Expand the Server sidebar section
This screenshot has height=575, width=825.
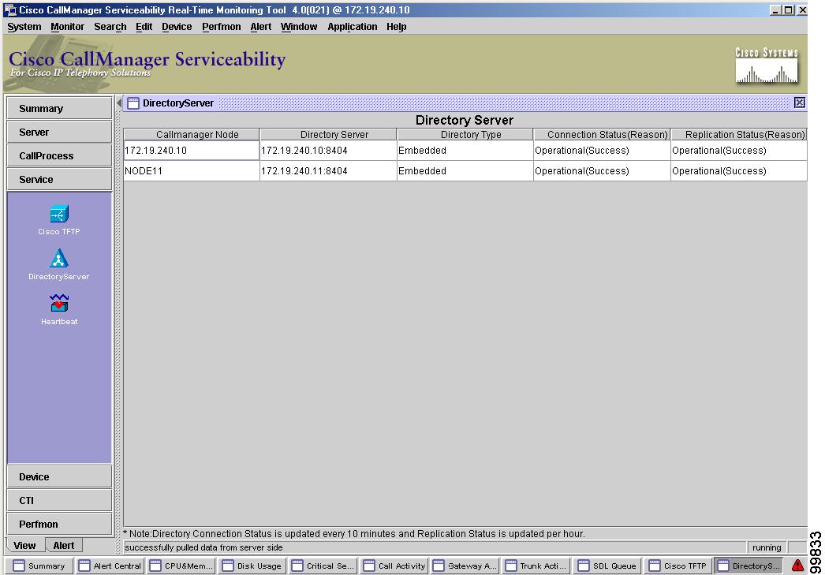[59, 132]
